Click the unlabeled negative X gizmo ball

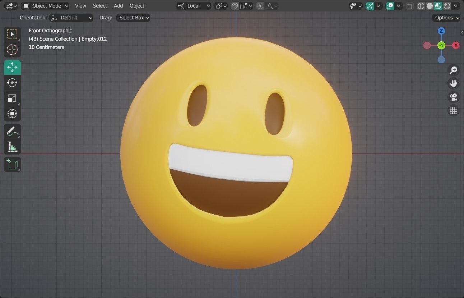(x=427, y=45)
